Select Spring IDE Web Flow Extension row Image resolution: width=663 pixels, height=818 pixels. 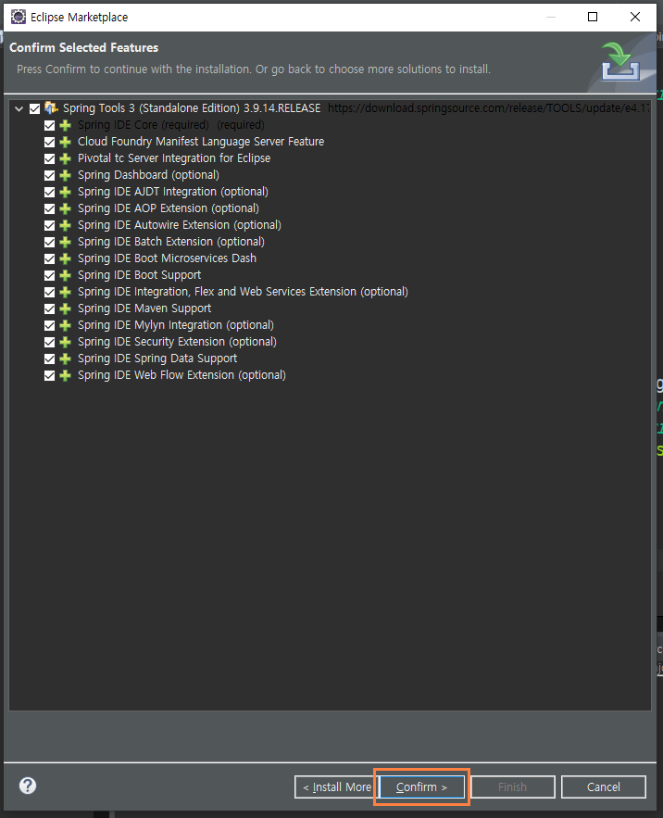181,375
